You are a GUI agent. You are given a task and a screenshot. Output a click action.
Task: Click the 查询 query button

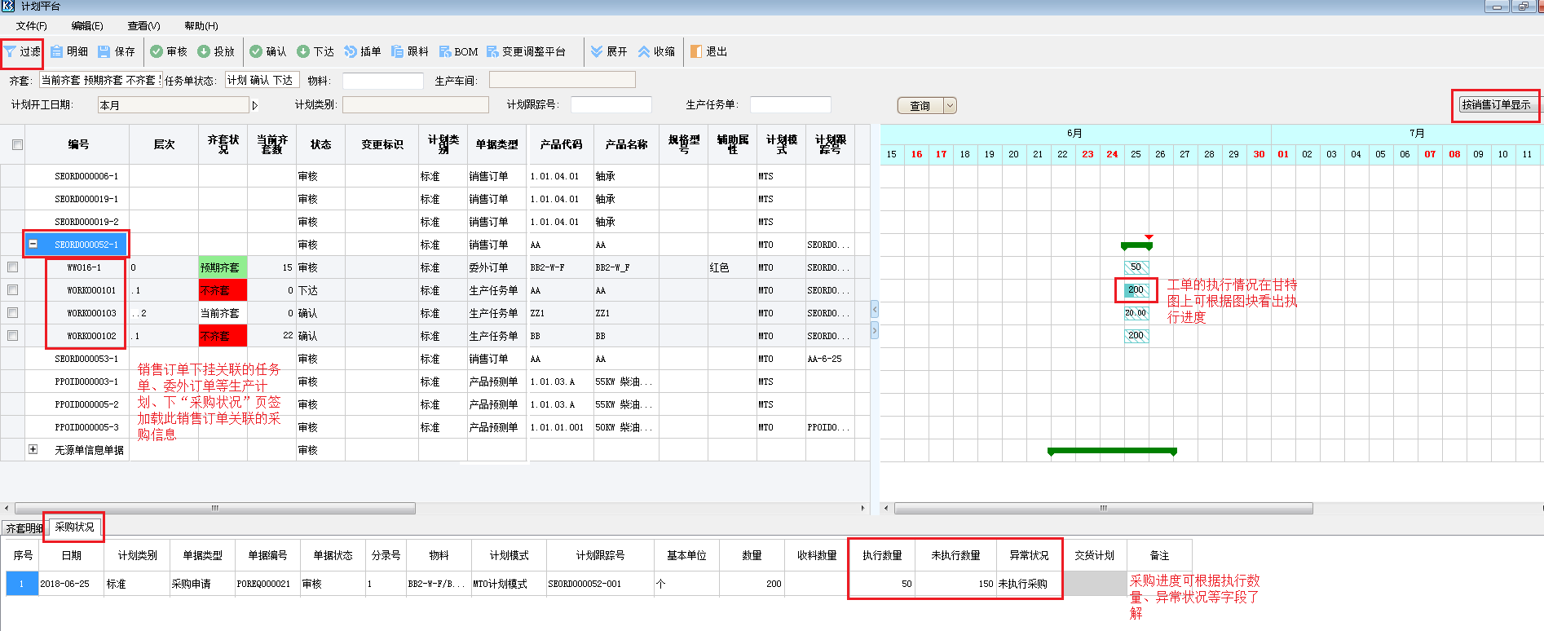tap(920, 106)
